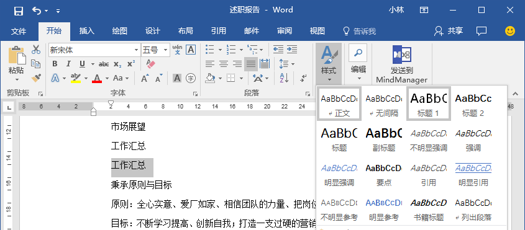Click the distributed alignment icon
The width and height of the screenshot is (525, 230).
[265, 63]
